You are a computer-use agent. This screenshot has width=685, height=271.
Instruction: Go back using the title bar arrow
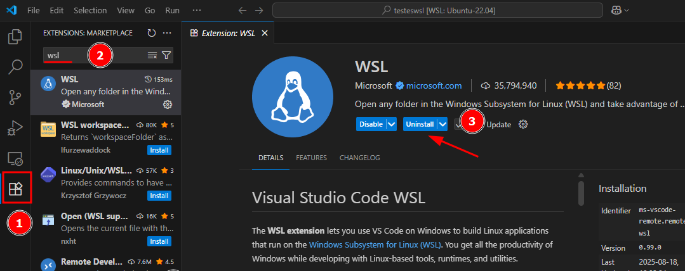pos(243,10)
